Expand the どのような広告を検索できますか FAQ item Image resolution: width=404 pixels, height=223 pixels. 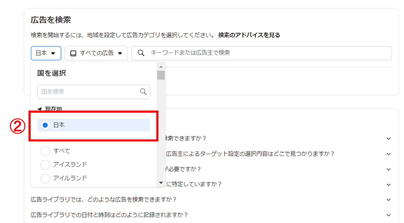click(x=388, y=200)
